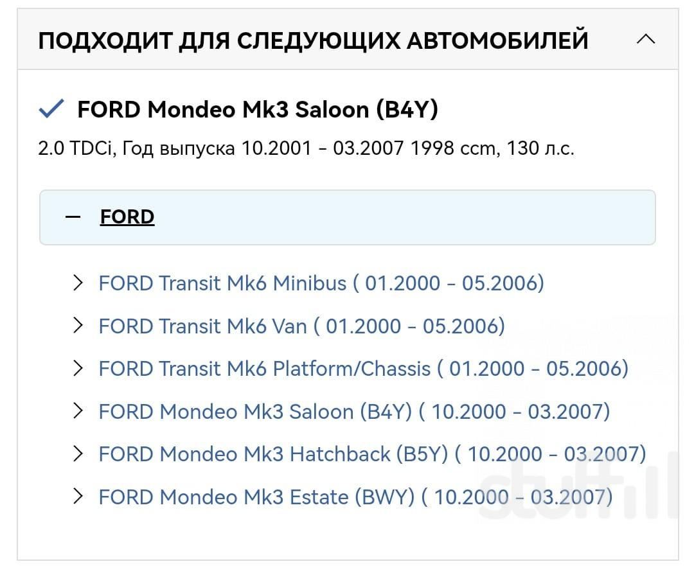Viewport: 694px width, 582px height.
Task: Expand arrow for Transit Mk6 Van
Action: pyautogui.click(x=78, y=326)
